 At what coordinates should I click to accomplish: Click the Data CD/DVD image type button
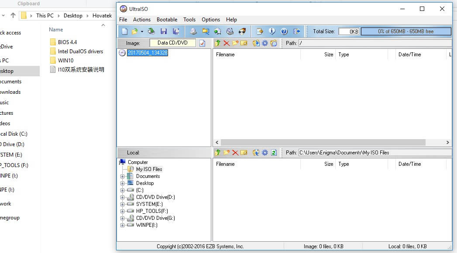click(x=172, y=43)
